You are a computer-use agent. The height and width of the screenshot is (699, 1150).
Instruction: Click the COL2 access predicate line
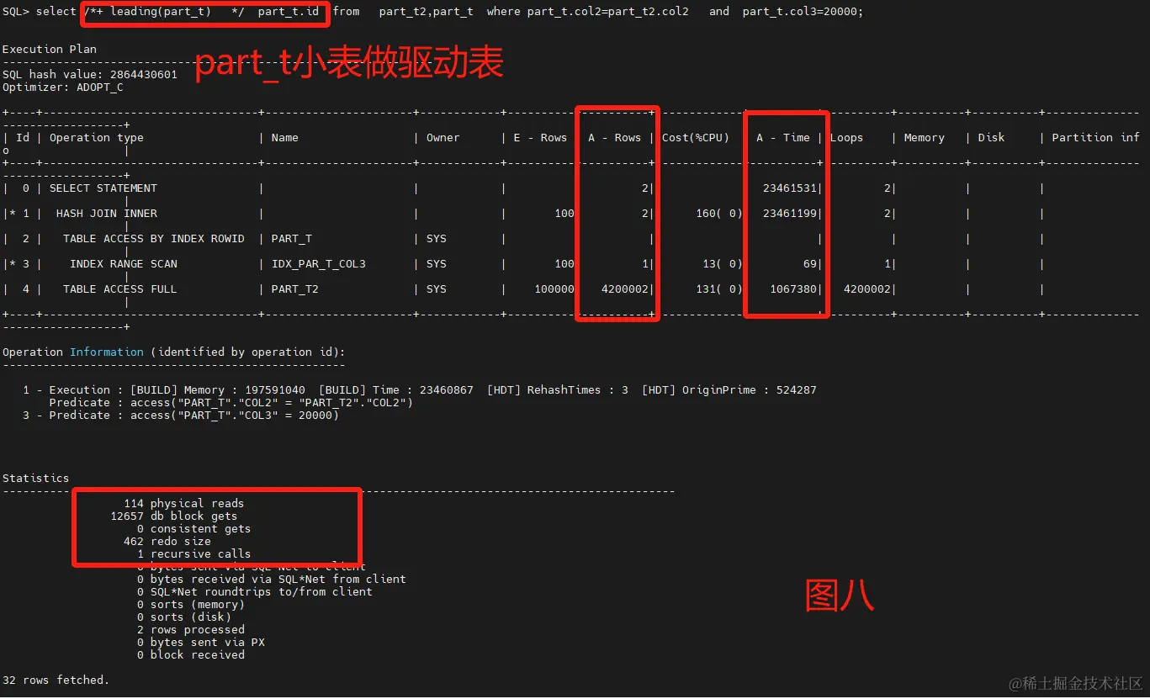point(231,403)
